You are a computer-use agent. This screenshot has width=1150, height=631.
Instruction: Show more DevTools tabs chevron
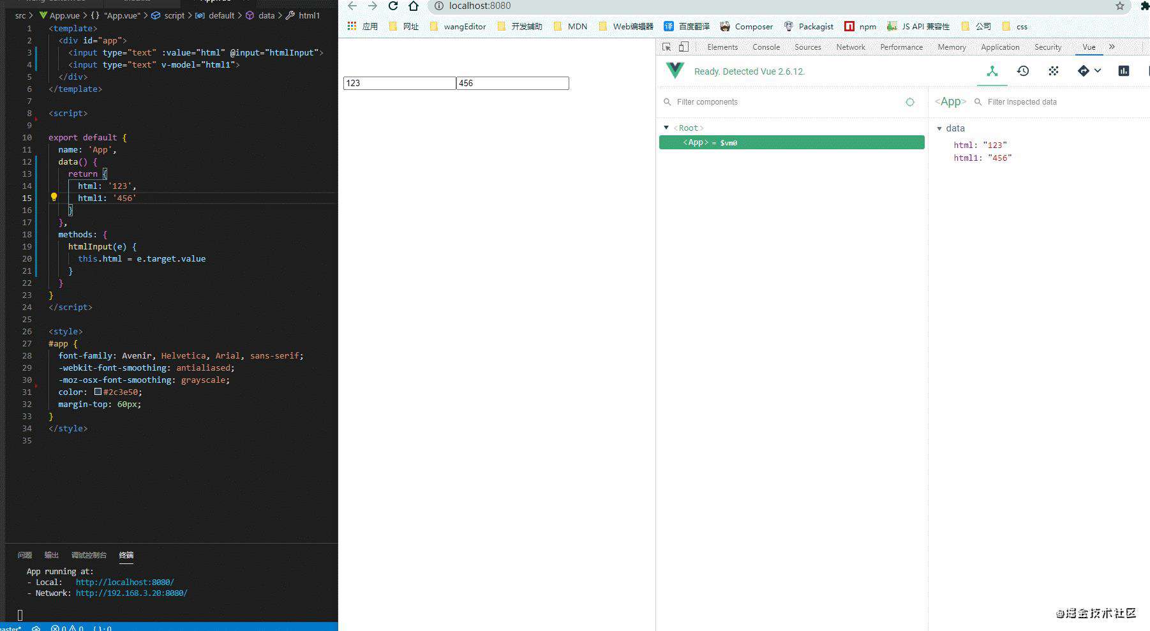click(x=1112, y=47)
